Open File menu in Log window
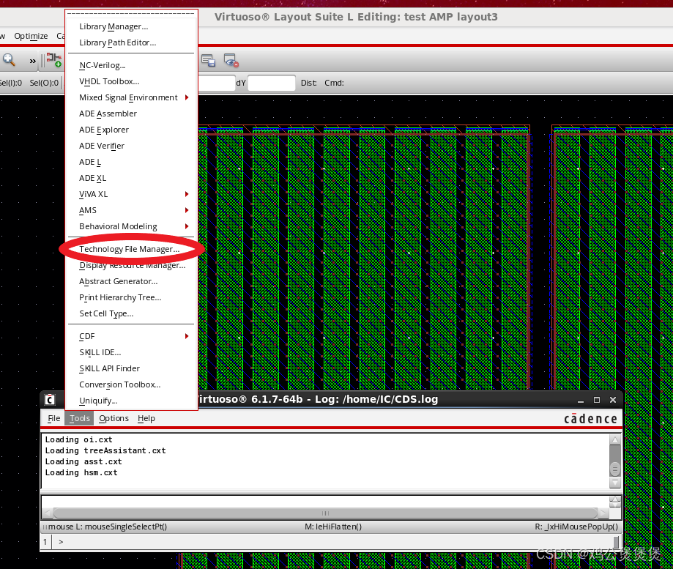 tap(53, 418)
